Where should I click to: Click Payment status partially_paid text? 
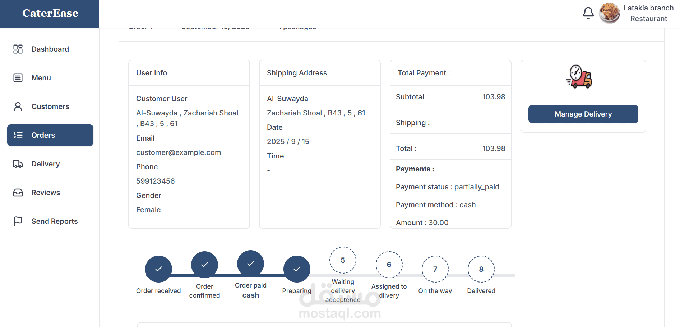click(x=448, y=187)
